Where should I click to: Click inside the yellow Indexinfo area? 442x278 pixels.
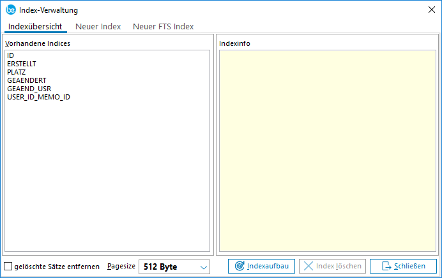[326, 150]
